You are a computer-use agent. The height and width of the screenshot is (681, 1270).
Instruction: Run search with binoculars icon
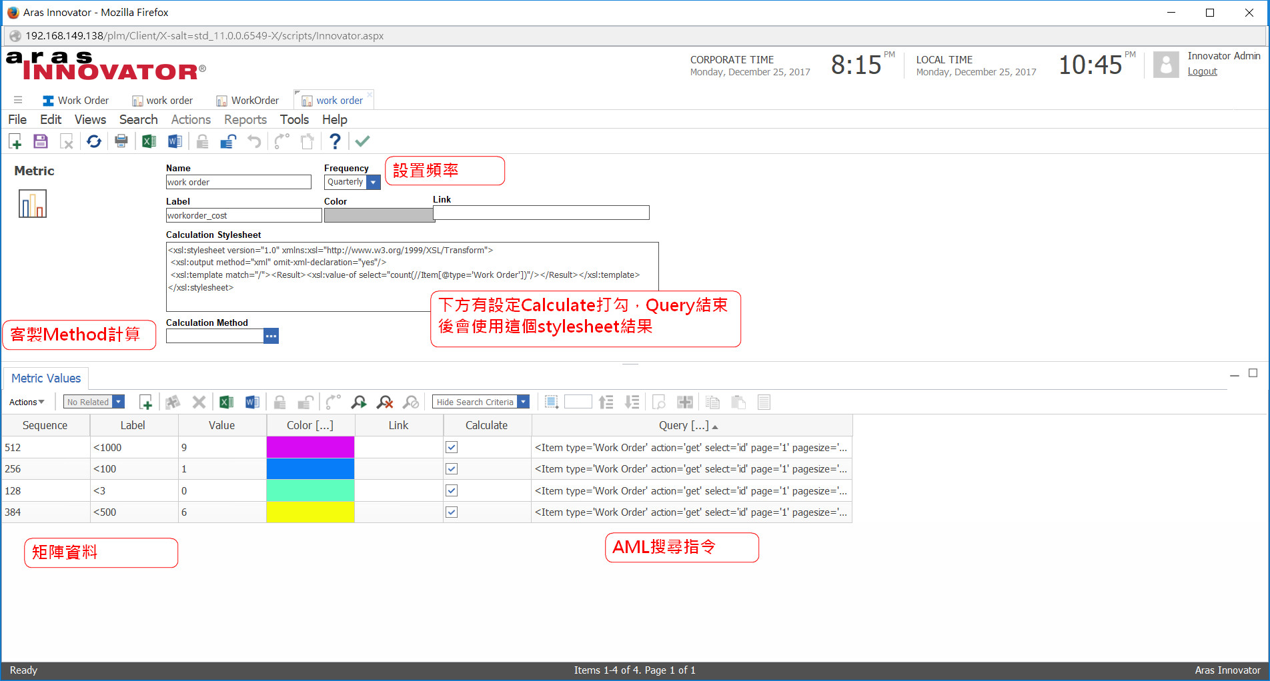[359, 402]
